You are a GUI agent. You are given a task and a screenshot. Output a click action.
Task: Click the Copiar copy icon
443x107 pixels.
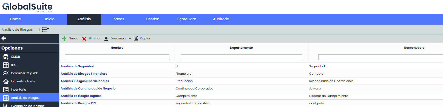[136, 38]
